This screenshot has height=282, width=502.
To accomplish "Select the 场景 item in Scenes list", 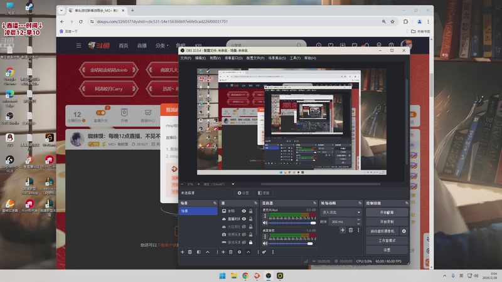I will tap(198, 211).
